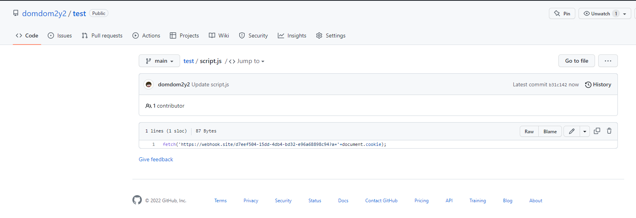This screenshot has width=636, height=218.
Task: Open the Contact GitHub footer link
Action: [381, 201]
